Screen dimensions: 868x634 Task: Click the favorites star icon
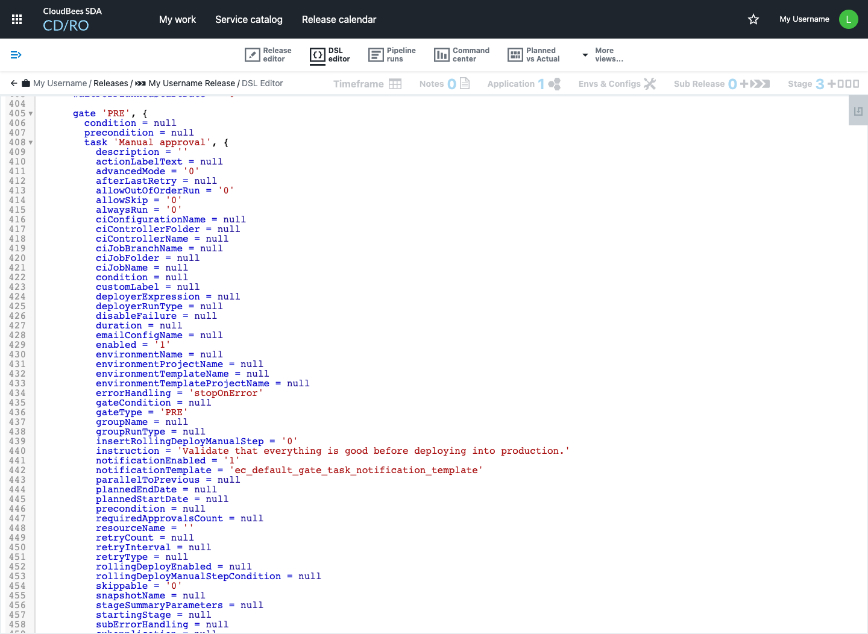pos(753,19)
